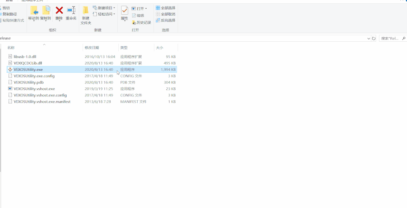Image resolution: width=407 pixels, height=208 pixels.
Task: Open the 新建项目 (New item) dropdown
Action: 104,8
